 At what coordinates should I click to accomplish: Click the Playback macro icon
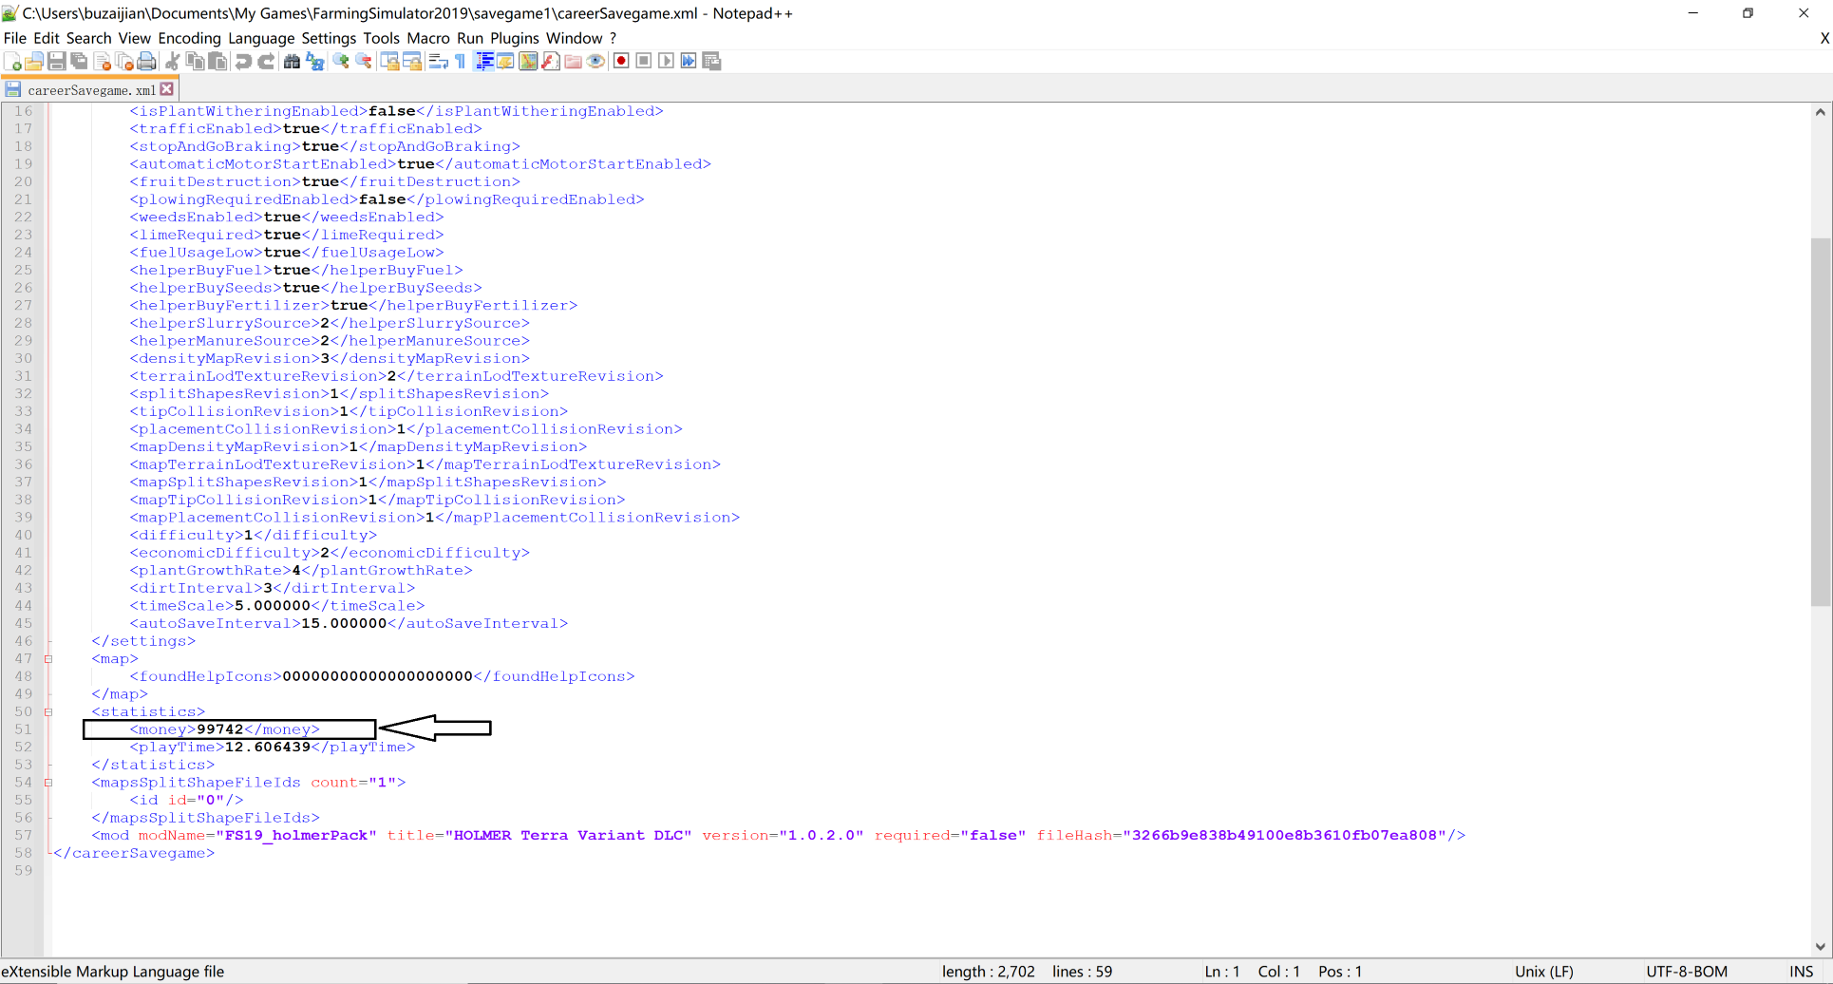pos(667,62)
